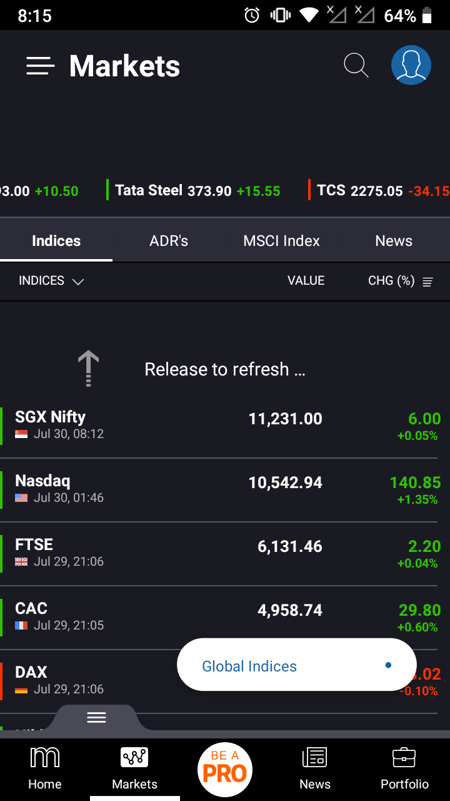Open the user profile avatar
The height and width of the screenshot is (801, 450).
pos(411,65)
